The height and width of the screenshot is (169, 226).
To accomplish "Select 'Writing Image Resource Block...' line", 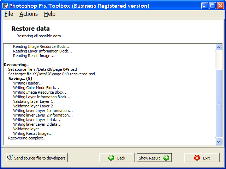I will point(40,92).
